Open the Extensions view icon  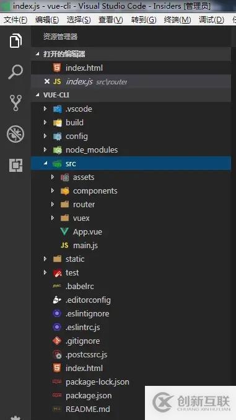(x=15, y=165)
